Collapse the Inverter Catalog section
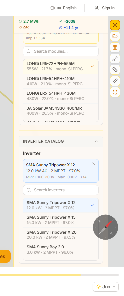The height and width of the screenshot is (296, 124). point(96,141)
